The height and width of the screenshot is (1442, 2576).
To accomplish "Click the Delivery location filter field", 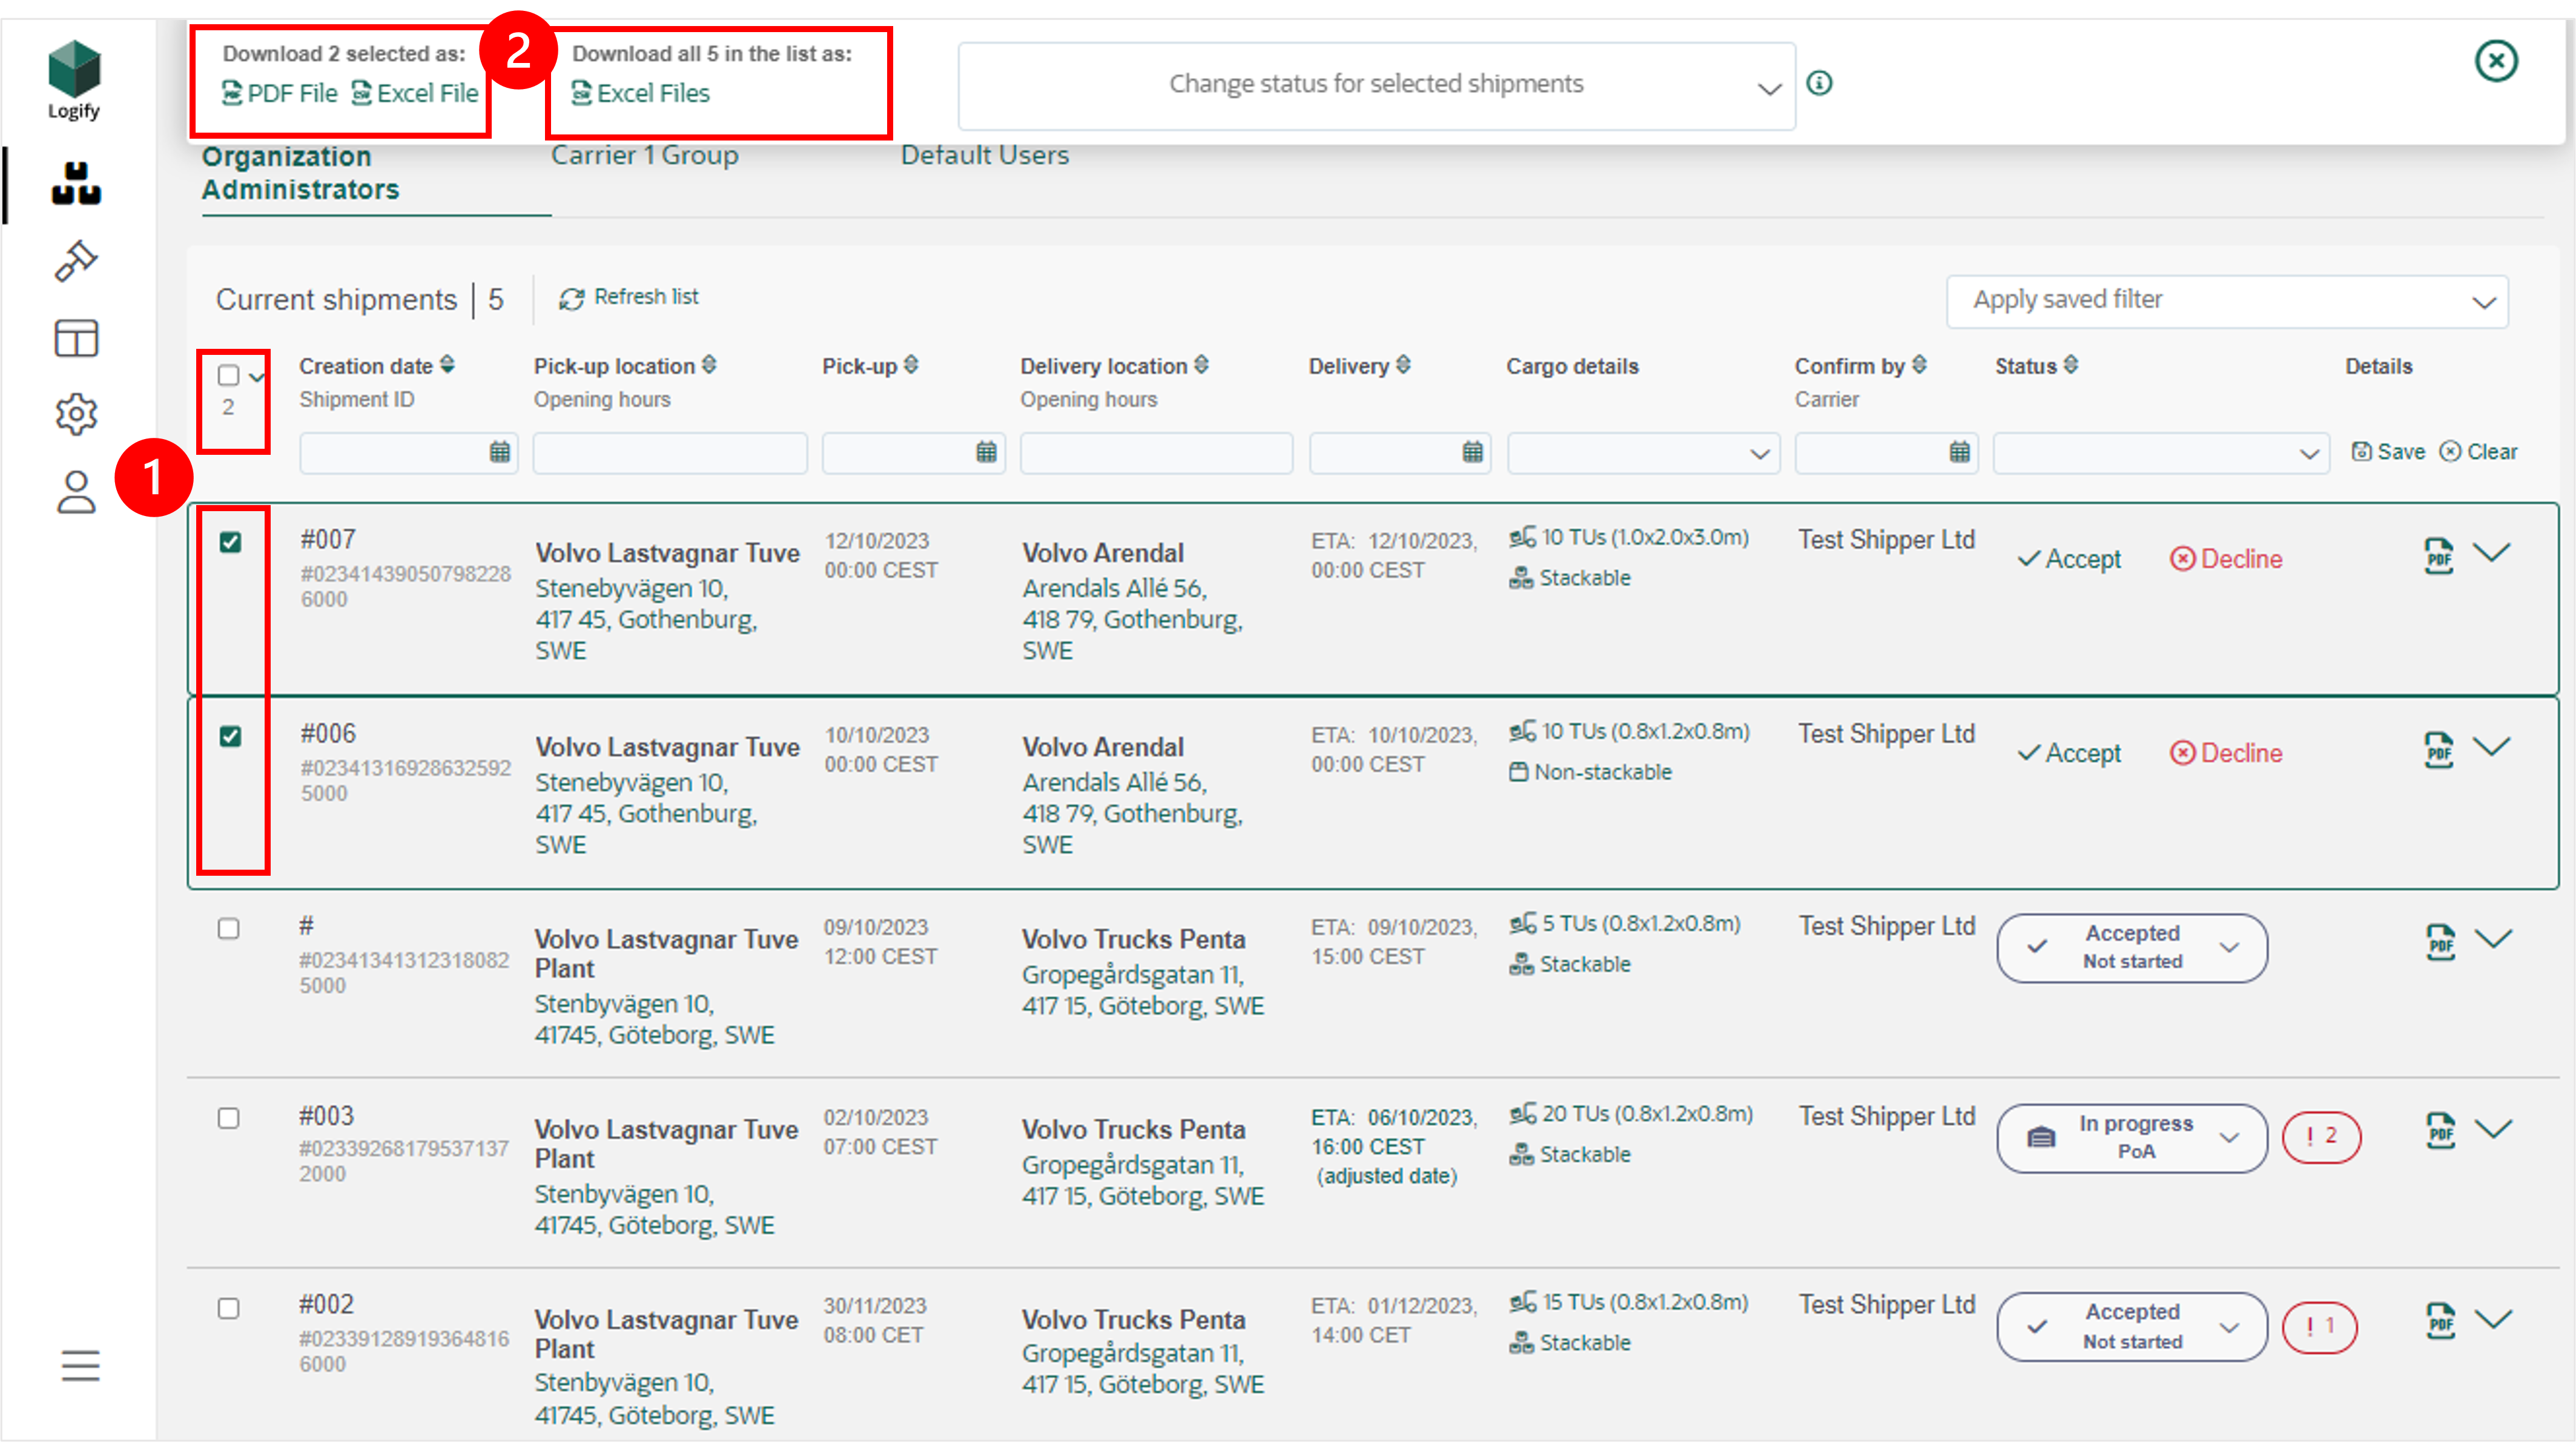I will [x=1156, y=453].
